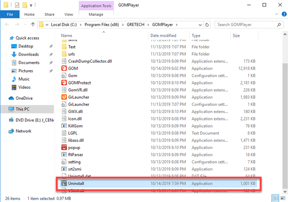288x202 pixels.
Task: Click the RtParser application icon
Action: [64, 155]
